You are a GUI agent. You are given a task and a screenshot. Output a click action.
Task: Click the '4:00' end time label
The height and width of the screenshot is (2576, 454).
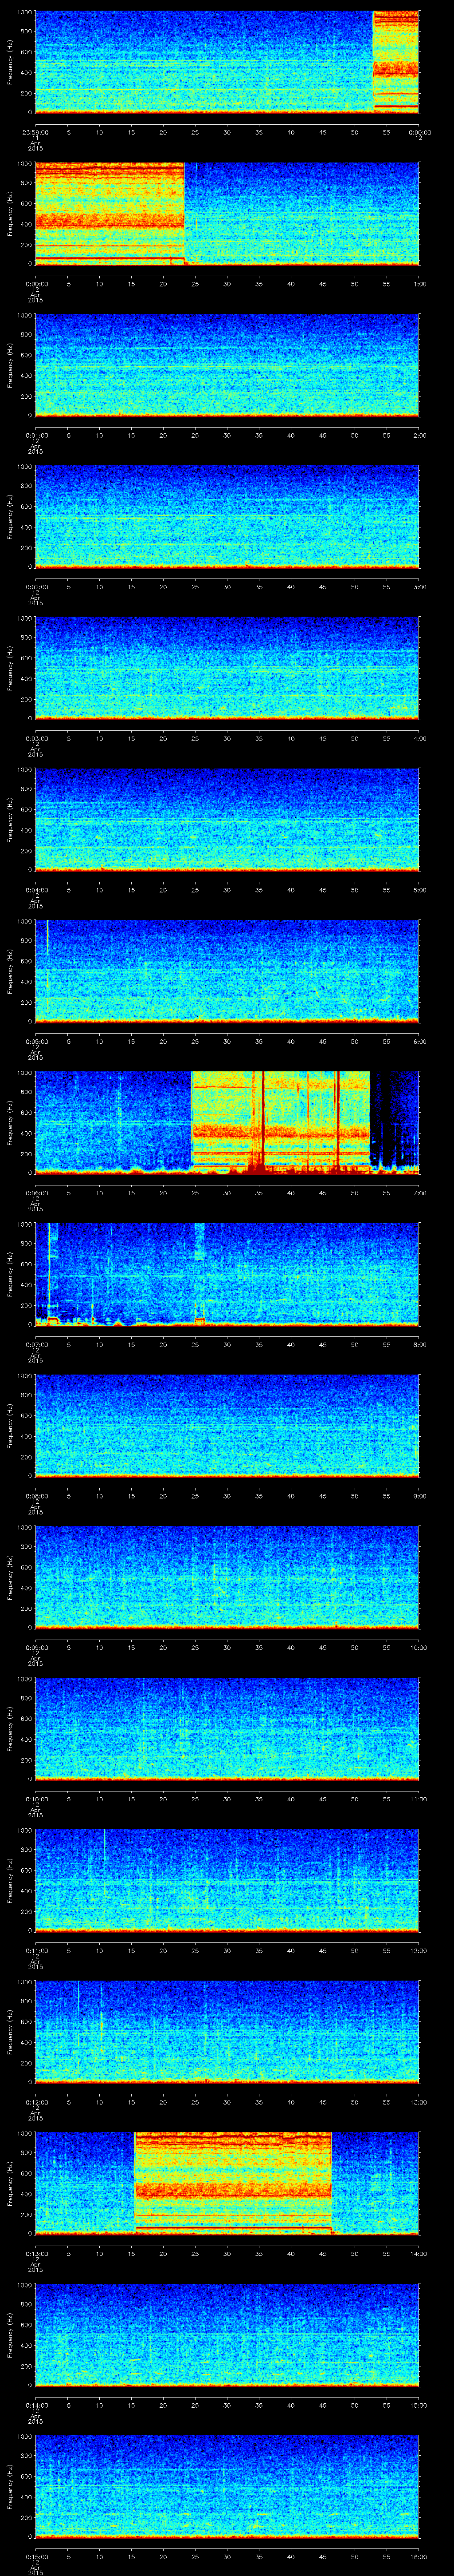(x=419, y=737)
